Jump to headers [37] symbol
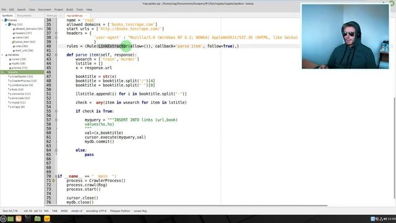This screenshot has height=223, width=396. click(x=24, y=33)
